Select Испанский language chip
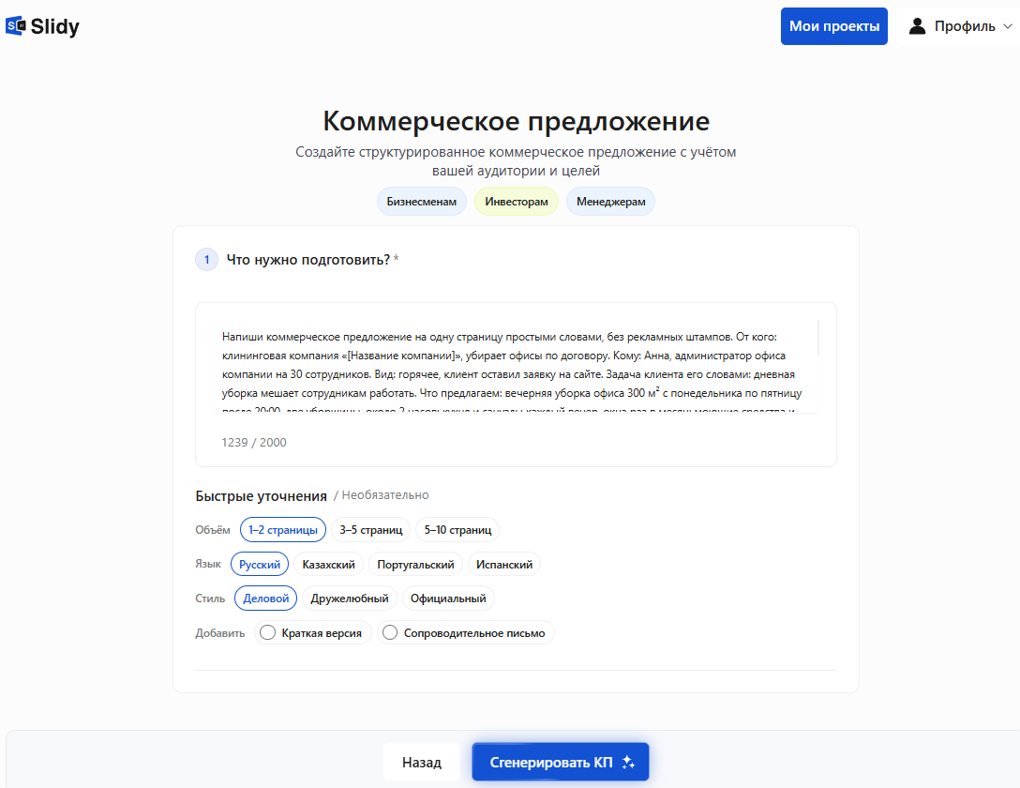Viewport: 1020px width, 788px height. pos(504,564)
